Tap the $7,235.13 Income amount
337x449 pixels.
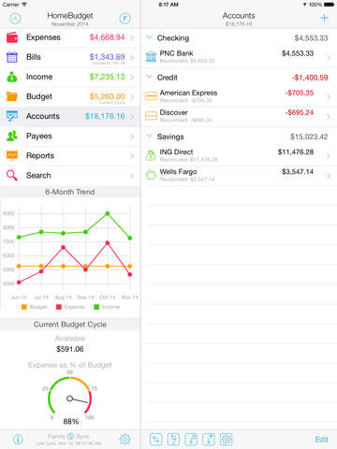[107, 77]
